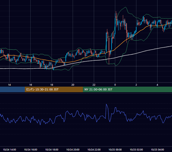The width and height of the screenshot is (172, 152).
Task: Click the highest spike of the blue oscillator line
Action: click(x=106, y=104)
